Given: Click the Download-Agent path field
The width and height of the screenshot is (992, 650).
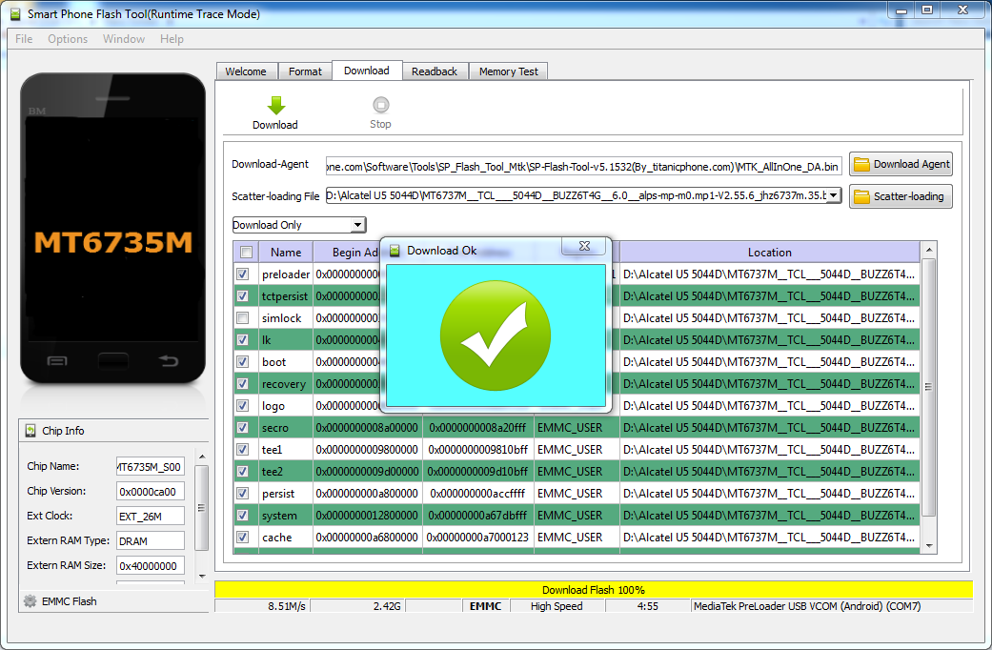Looking at the screenshot, I should (583, 167).
